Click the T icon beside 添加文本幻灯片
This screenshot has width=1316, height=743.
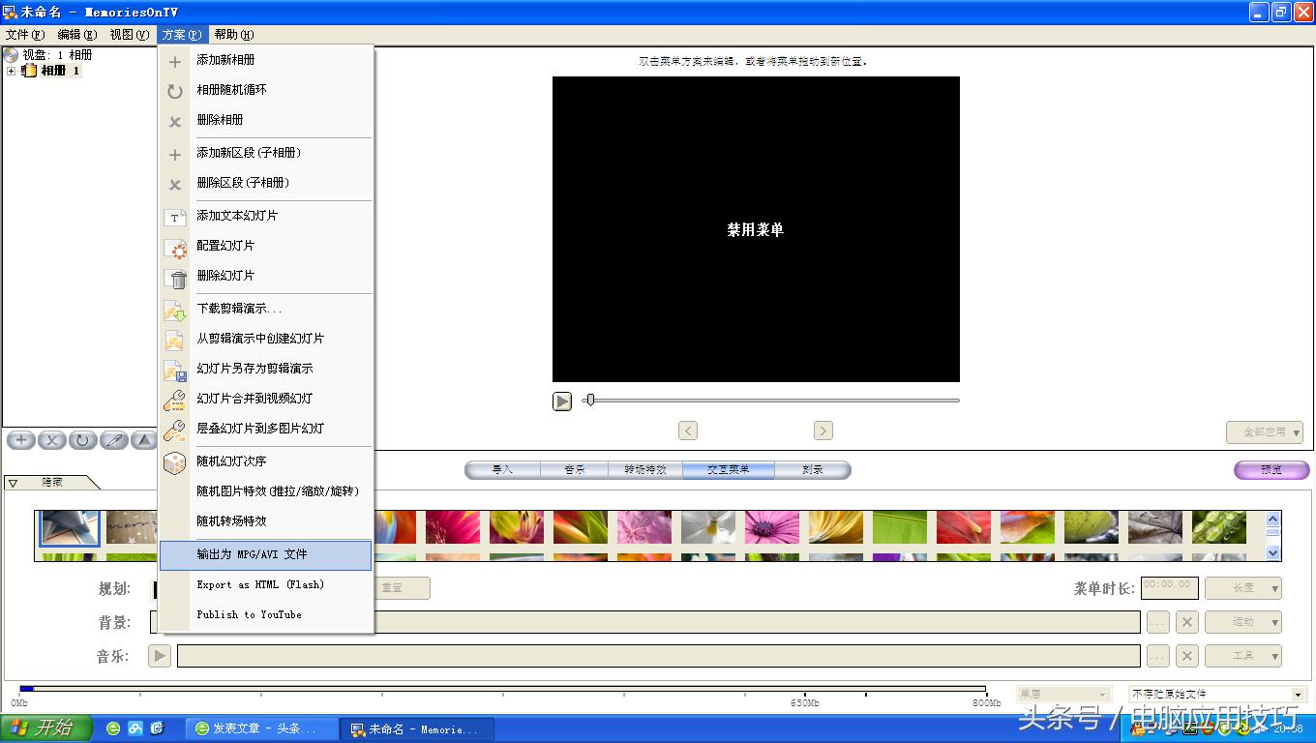pyautogui.click(x=175, y=217)
